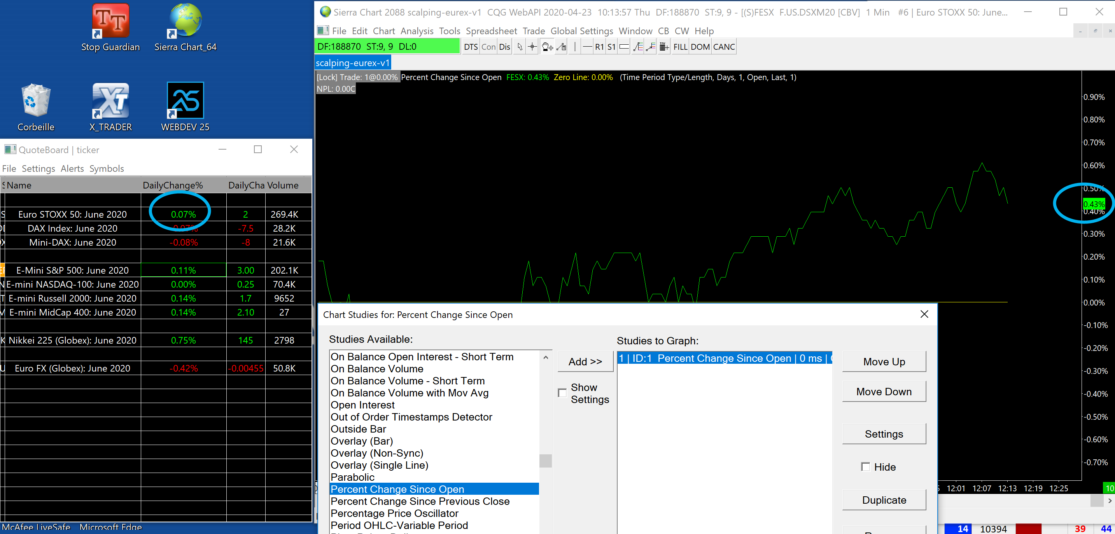This screenshot has height=534, width=1115.
Task: Switch to the scalping-eurex-v1 chartbook tab
Action: tap(352, 63)
